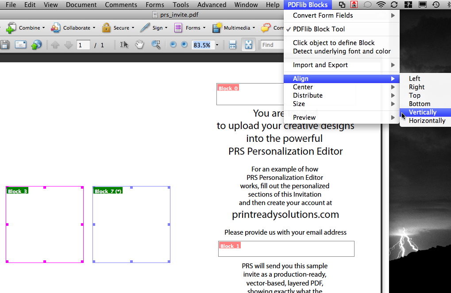
Task: Choose Horizontally in the Align submenu
Action: 425,121
